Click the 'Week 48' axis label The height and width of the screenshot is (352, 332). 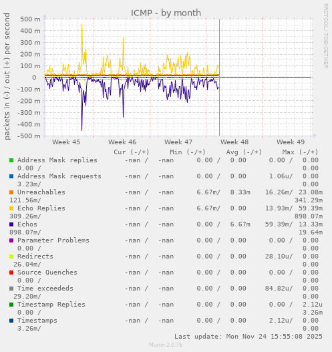pos(234,142)
